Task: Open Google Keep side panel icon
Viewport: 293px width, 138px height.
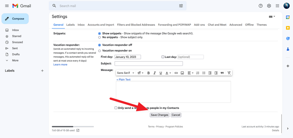Action: pos(288,28)
